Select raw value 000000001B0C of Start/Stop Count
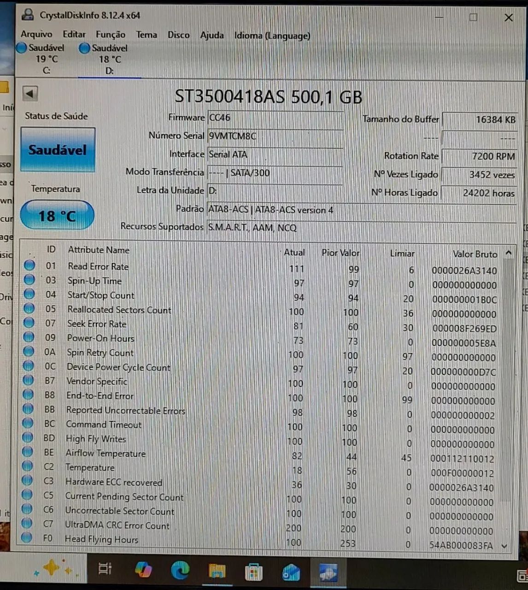This screenshot has height=590, width=528. pos(464,300)
